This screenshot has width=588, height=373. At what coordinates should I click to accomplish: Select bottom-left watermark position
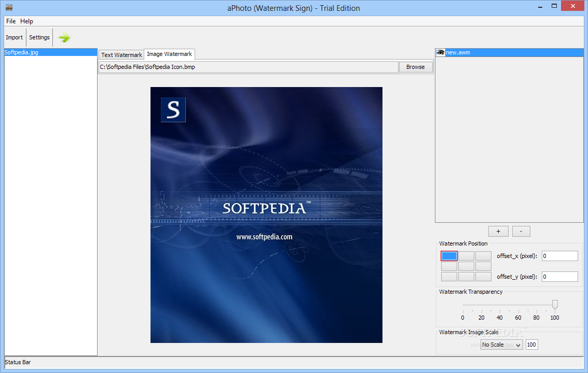[449, 277]
